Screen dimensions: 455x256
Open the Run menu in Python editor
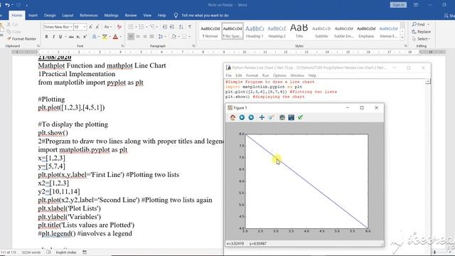(x=265, y=75)
